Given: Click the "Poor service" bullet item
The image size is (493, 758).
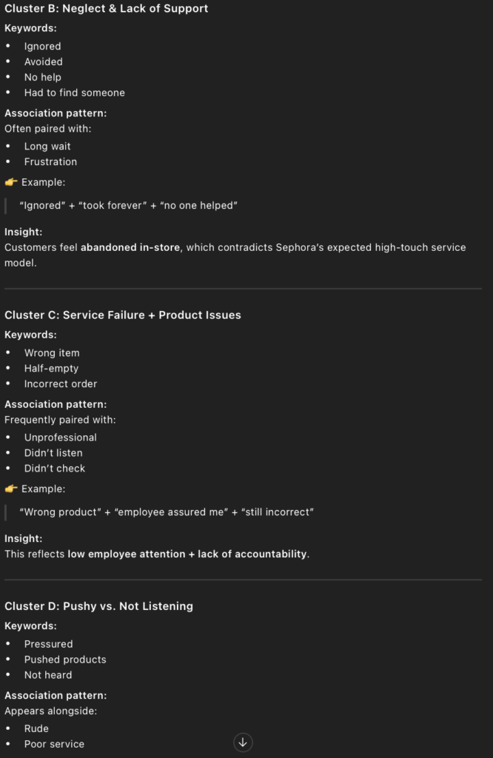Looking at the screenshot, I should click(54, 744).
